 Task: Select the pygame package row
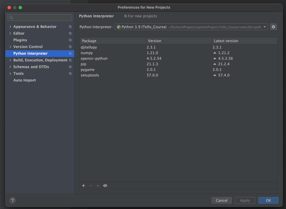tap(179, 70)
